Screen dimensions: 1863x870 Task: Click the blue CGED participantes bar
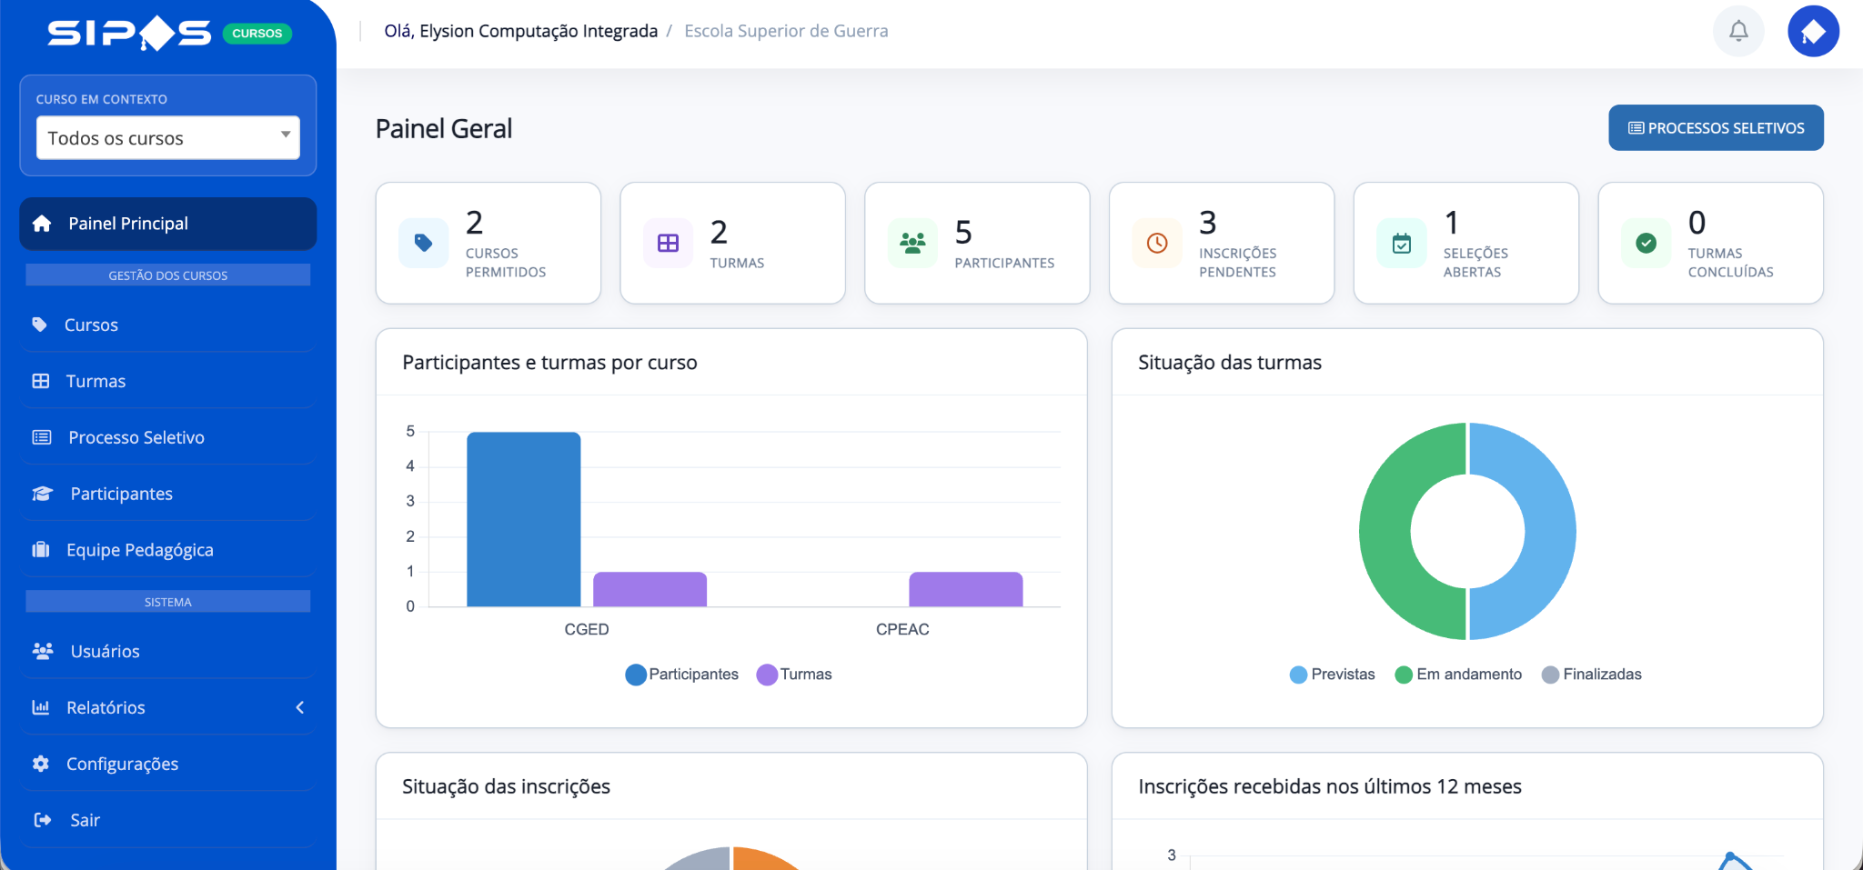point(523,519)
